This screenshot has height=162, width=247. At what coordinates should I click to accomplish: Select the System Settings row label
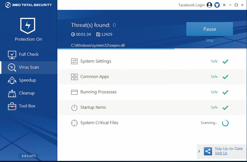click(96, 61)
